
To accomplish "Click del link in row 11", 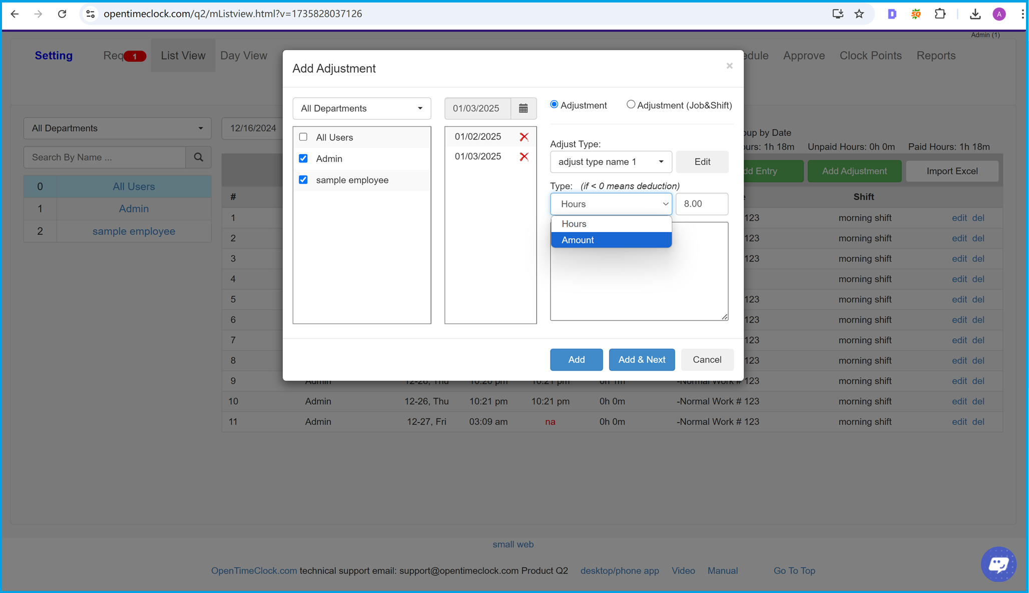I will [x=978, y=422].
